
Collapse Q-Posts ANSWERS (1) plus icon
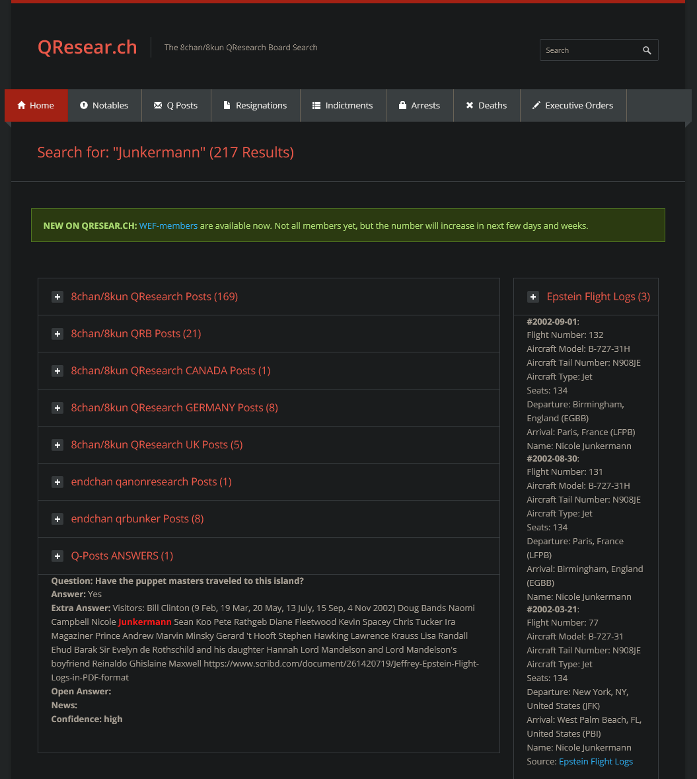click(x=57, y=556)
